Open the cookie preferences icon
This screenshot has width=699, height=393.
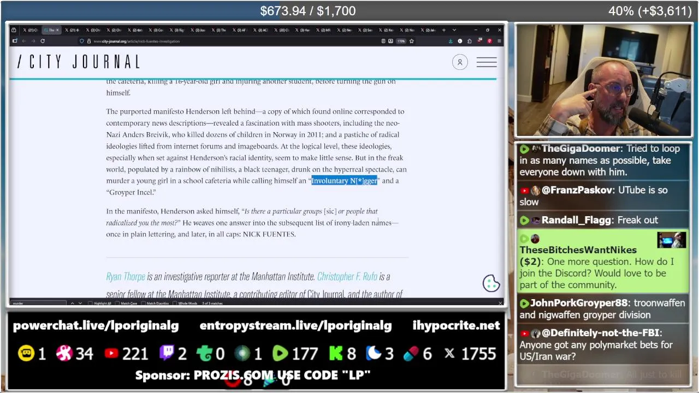click(x=491, y=283)
